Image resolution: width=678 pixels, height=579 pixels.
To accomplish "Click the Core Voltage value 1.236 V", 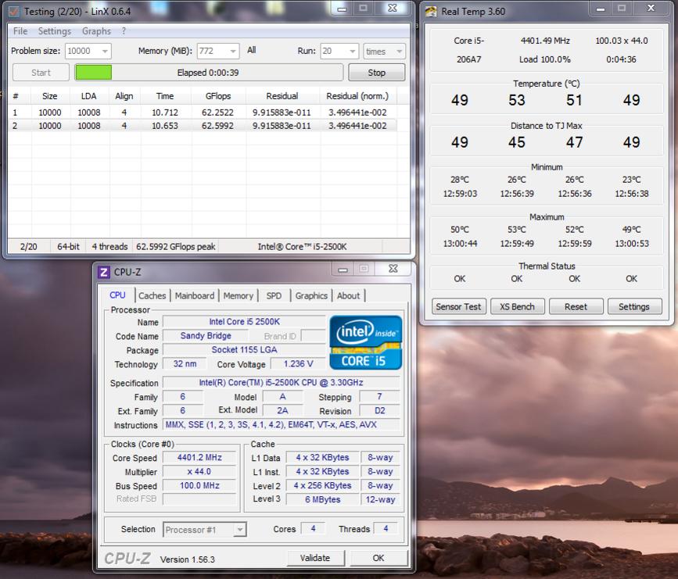I will pyautogui.click(x=299, y=364).
